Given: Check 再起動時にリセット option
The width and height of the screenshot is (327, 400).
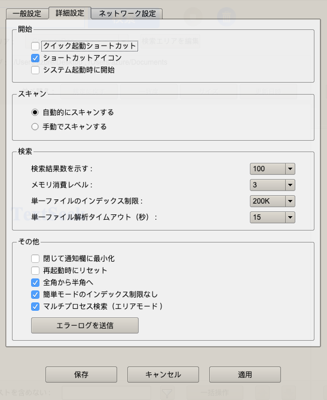Looking at the screenshot, I should tap(35, 271).
